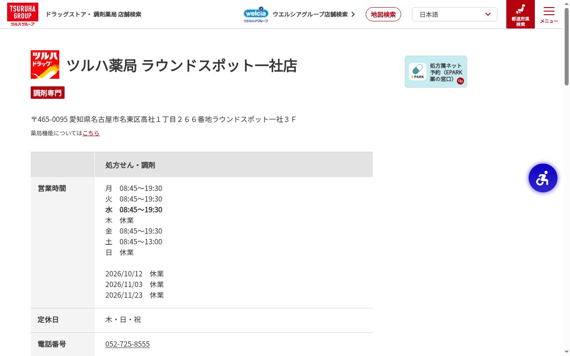Select the 月 08:45〜19:30 line
Screen dimensions: 570x356
[134, 188]
